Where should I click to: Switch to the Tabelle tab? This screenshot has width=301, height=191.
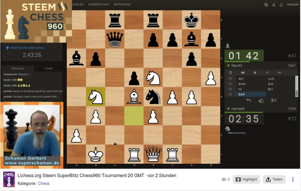pos(48,68)
